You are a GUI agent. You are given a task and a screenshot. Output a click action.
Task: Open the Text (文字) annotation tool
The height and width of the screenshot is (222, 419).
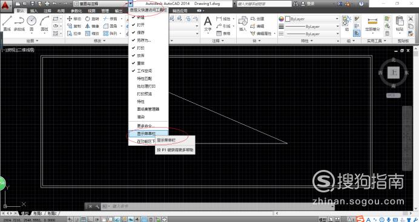tap(208, 24)
